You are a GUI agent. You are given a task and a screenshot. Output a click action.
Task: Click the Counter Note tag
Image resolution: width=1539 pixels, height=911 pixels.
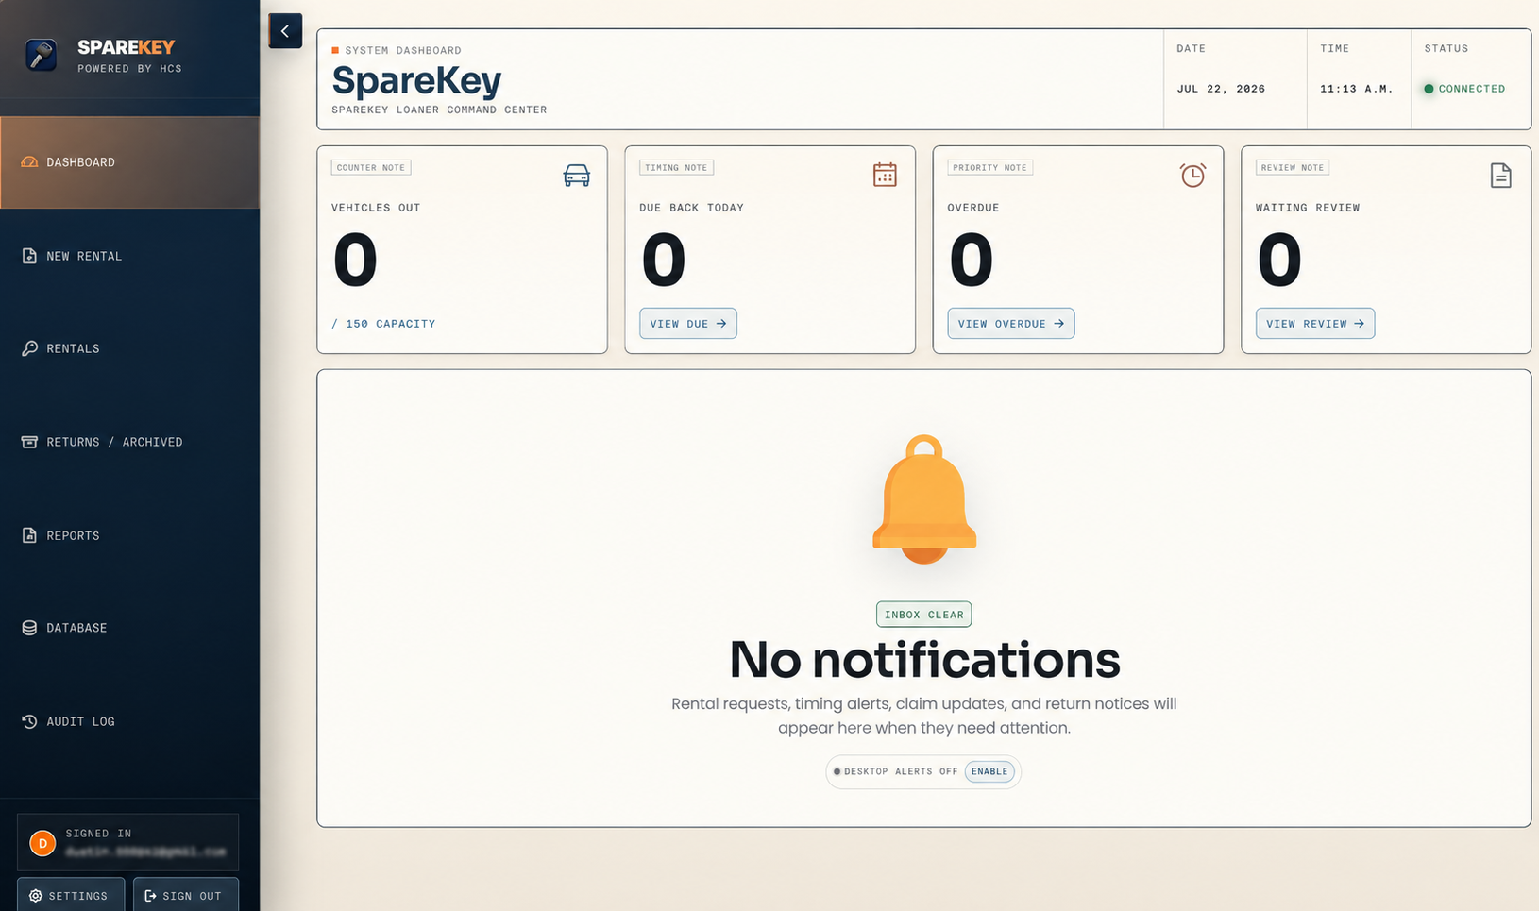tap(371, 168)
